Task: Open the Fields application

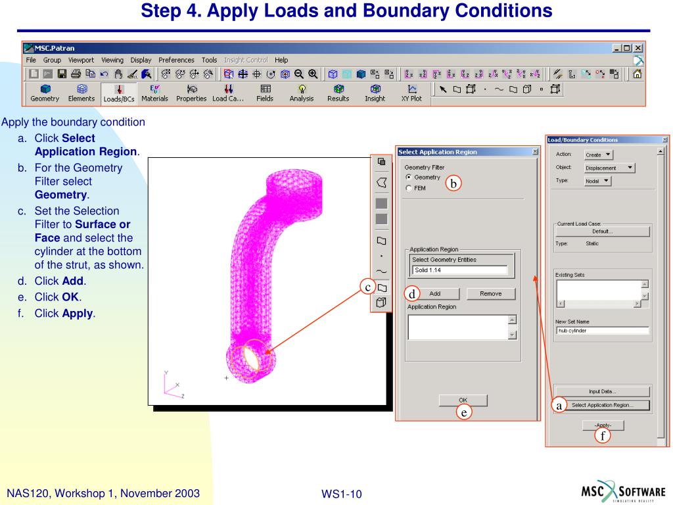Action: pyautogui.click(x=265, y=93)
